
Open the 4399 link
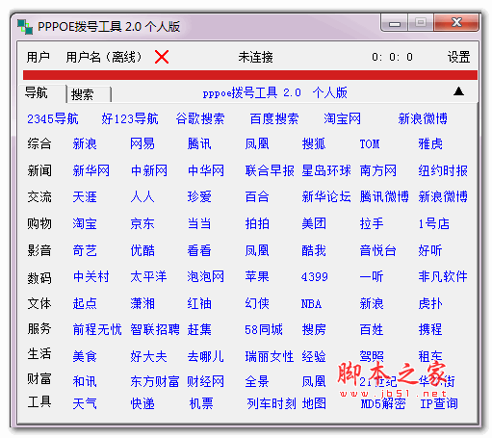pyautogui.click(x=315, y=276)
